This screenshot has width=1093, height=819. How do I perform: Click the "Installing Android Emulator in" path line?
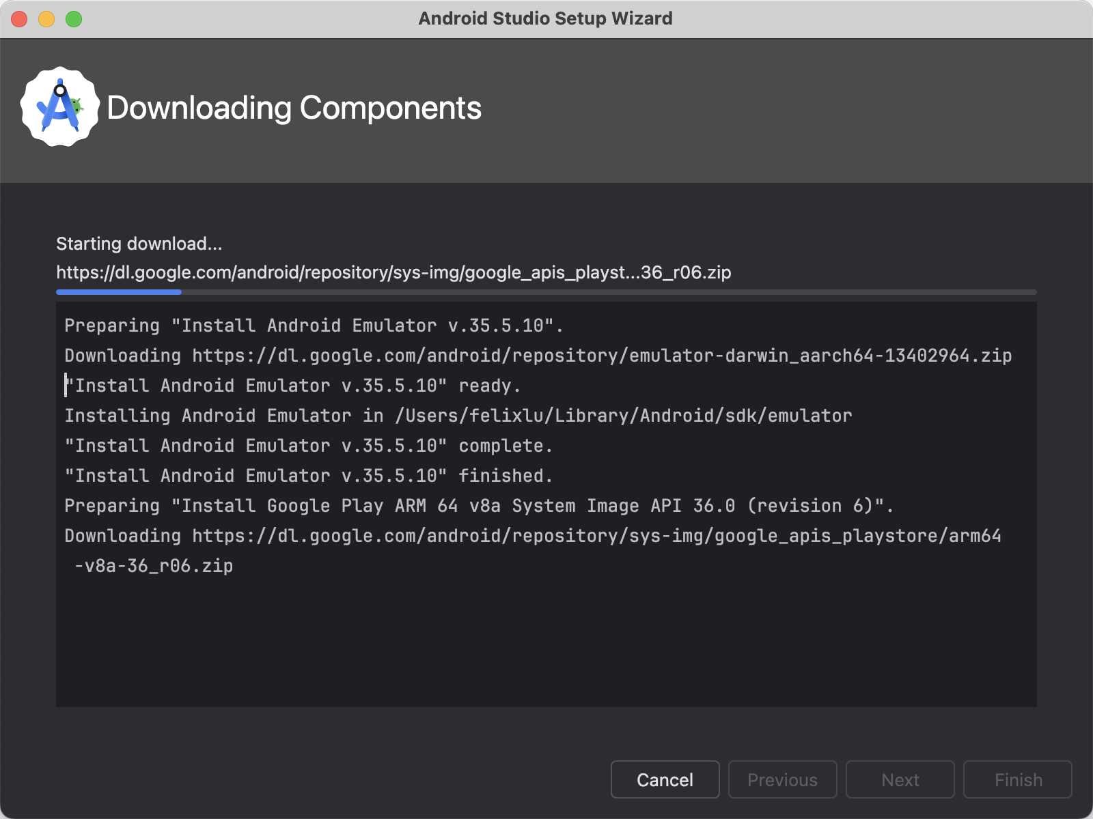point(458,416)
